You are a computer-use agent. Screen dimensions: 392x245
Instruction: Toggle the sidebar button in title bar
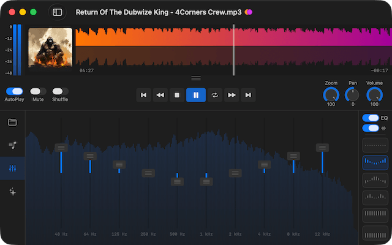57,12
